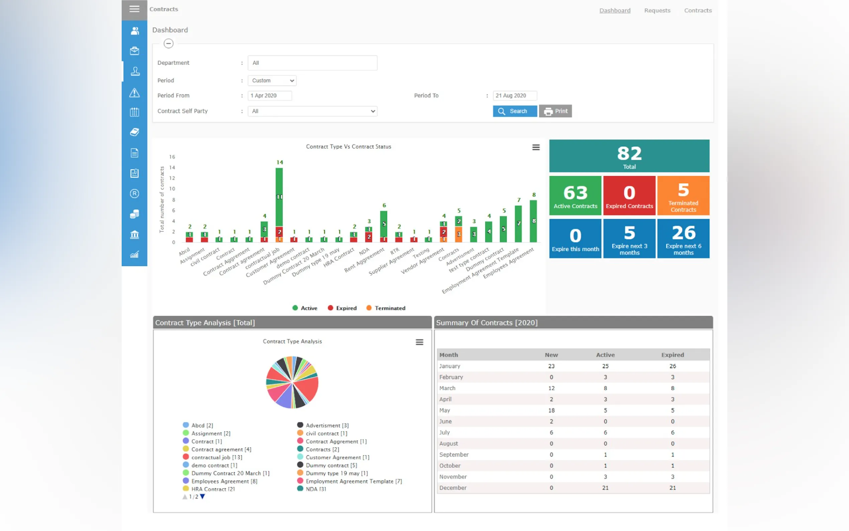Open the Requests tab in top navigation
The image size is (849, 531).
tap(657, 11)
